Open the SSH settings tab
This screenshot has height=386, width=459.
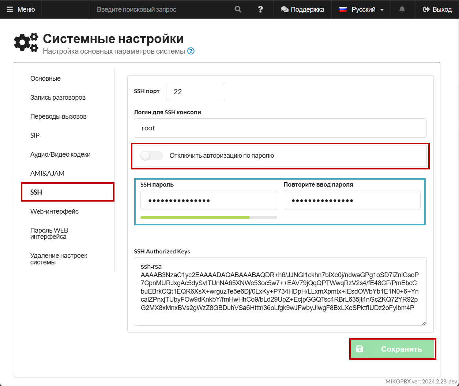tap(36, 192)
